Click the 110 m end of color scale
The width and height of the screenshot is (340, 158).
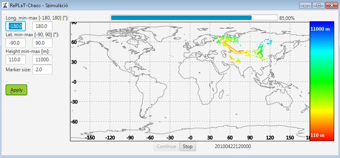318,135
